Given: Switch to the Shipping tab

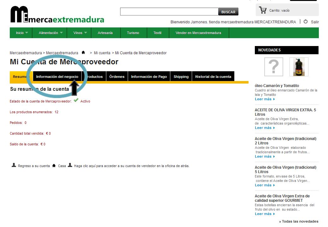Looking at the screenshot, I should [181, 77].
